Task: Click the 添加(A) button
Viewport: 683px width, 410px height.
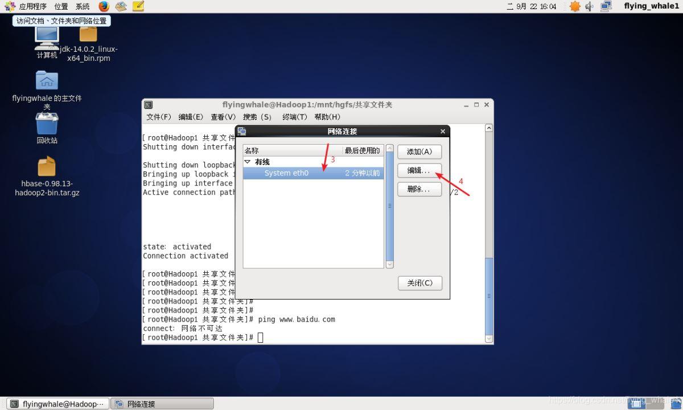Action: (x=419, y=151)
